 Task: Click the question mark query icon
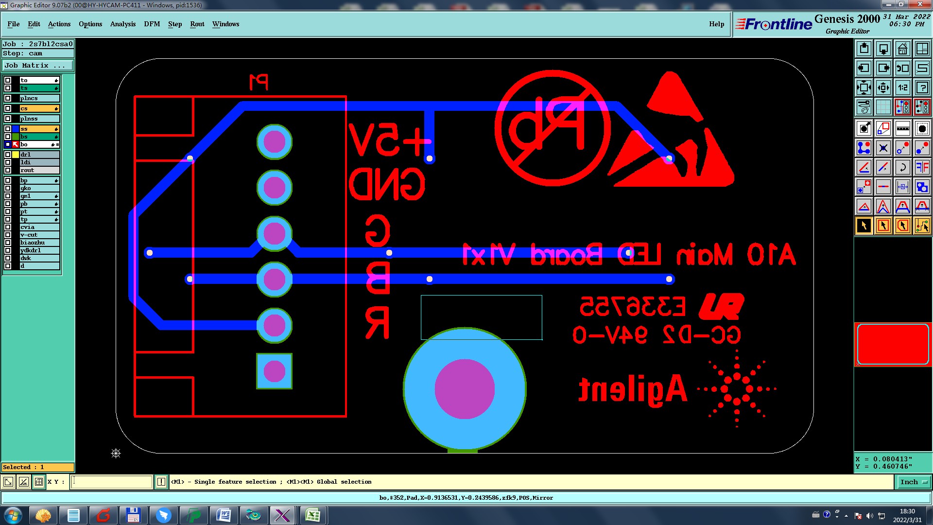922,87
